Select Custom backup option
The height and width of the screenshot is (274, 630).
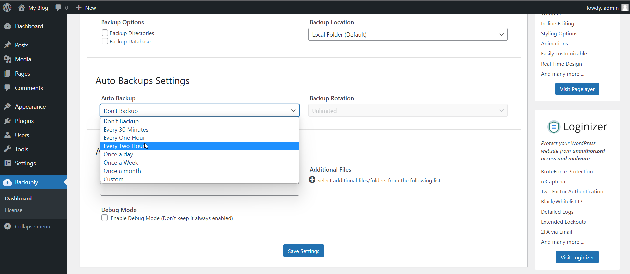[199, 179]
